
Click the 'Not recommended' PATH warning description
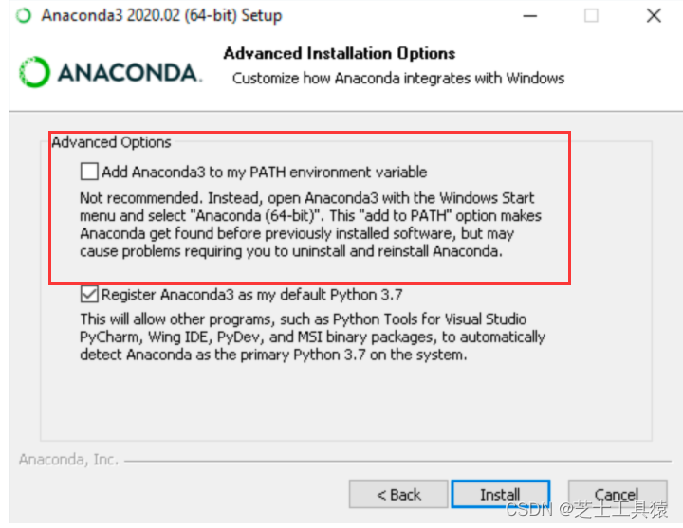(310, 225)
